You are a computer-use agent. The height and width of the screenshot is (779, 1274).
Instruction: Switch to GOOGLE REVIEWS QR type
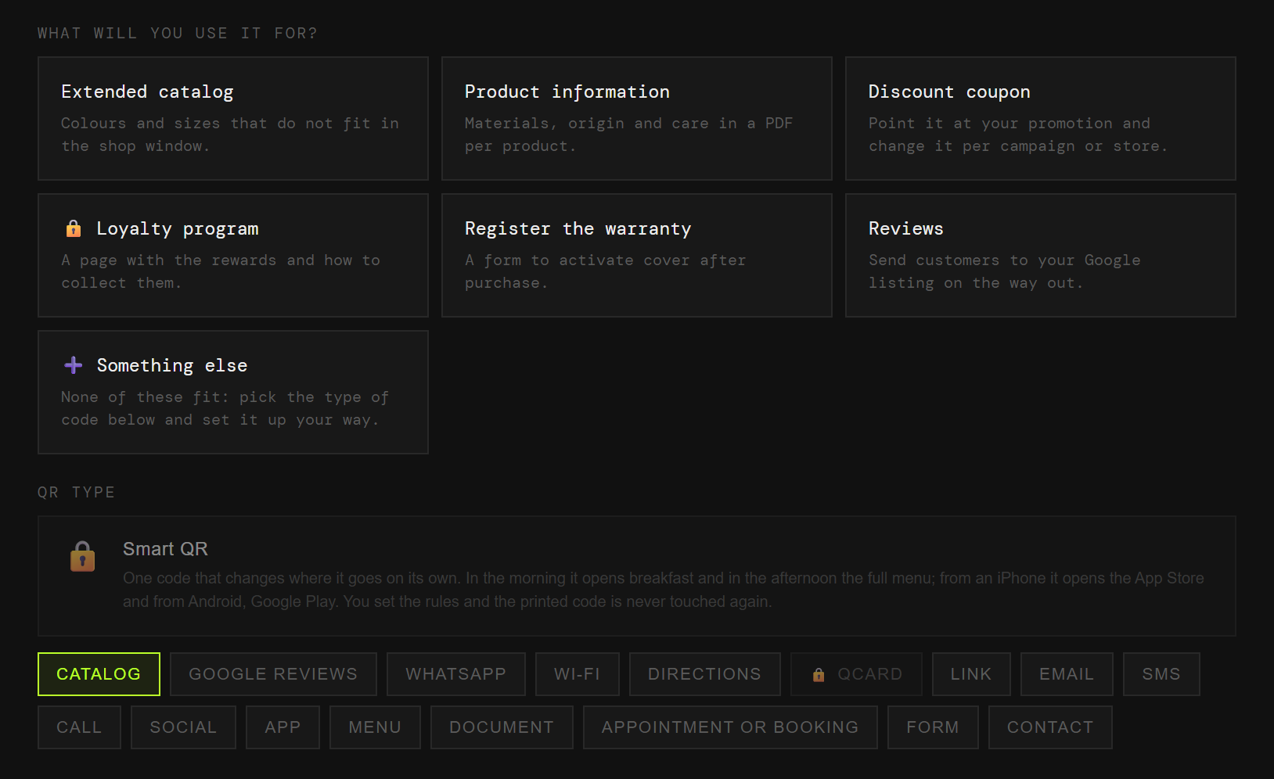pos(273,674)
